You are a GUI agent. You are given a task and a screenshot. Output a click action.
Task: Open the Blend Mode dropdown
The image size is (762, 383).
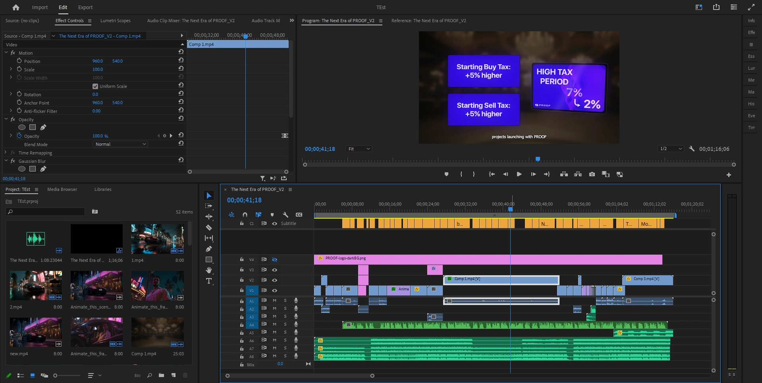[x=121, y=144]
